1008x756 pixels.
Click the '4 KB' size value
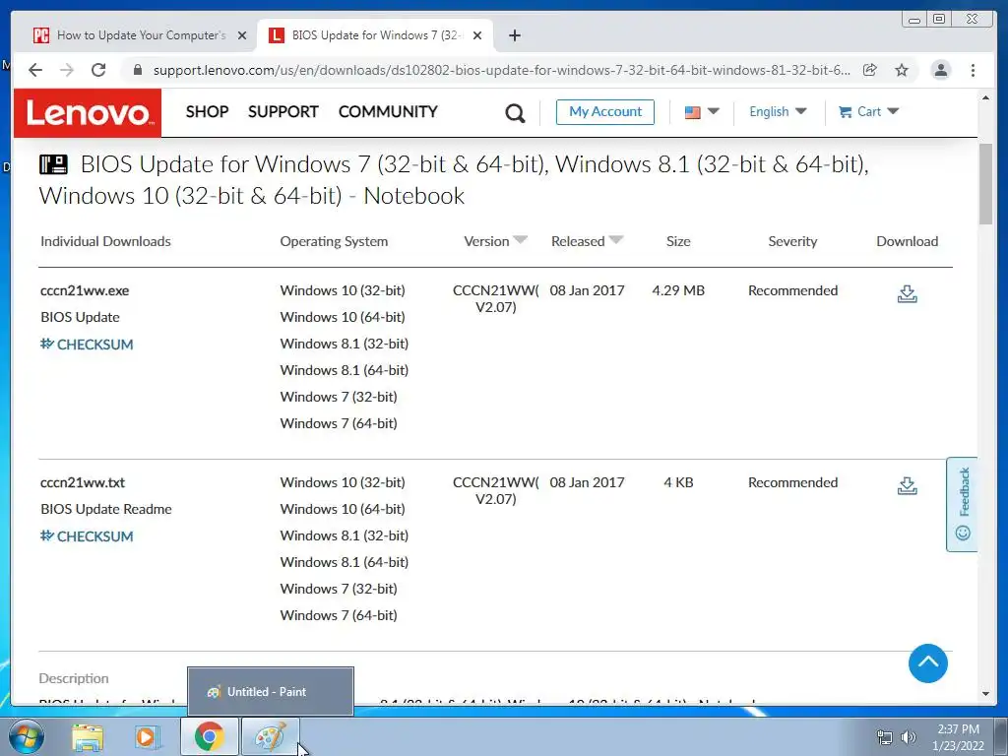click(x=678, y=482)
